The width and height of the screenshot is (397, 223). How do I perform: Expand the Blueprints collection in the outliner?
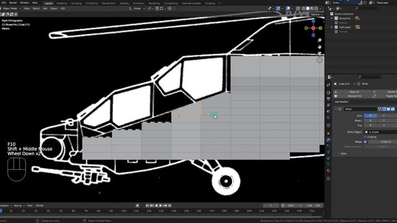(x=332, y=19)
